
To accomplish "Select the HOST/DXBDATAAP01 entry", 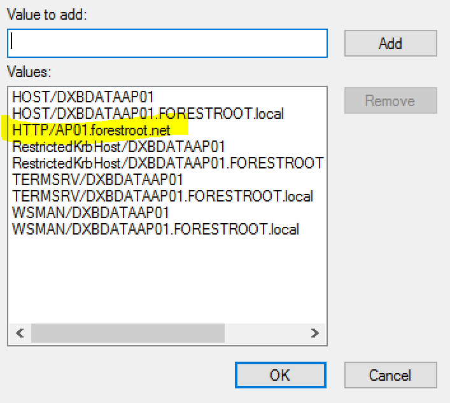I will click(x=83, y=97).
